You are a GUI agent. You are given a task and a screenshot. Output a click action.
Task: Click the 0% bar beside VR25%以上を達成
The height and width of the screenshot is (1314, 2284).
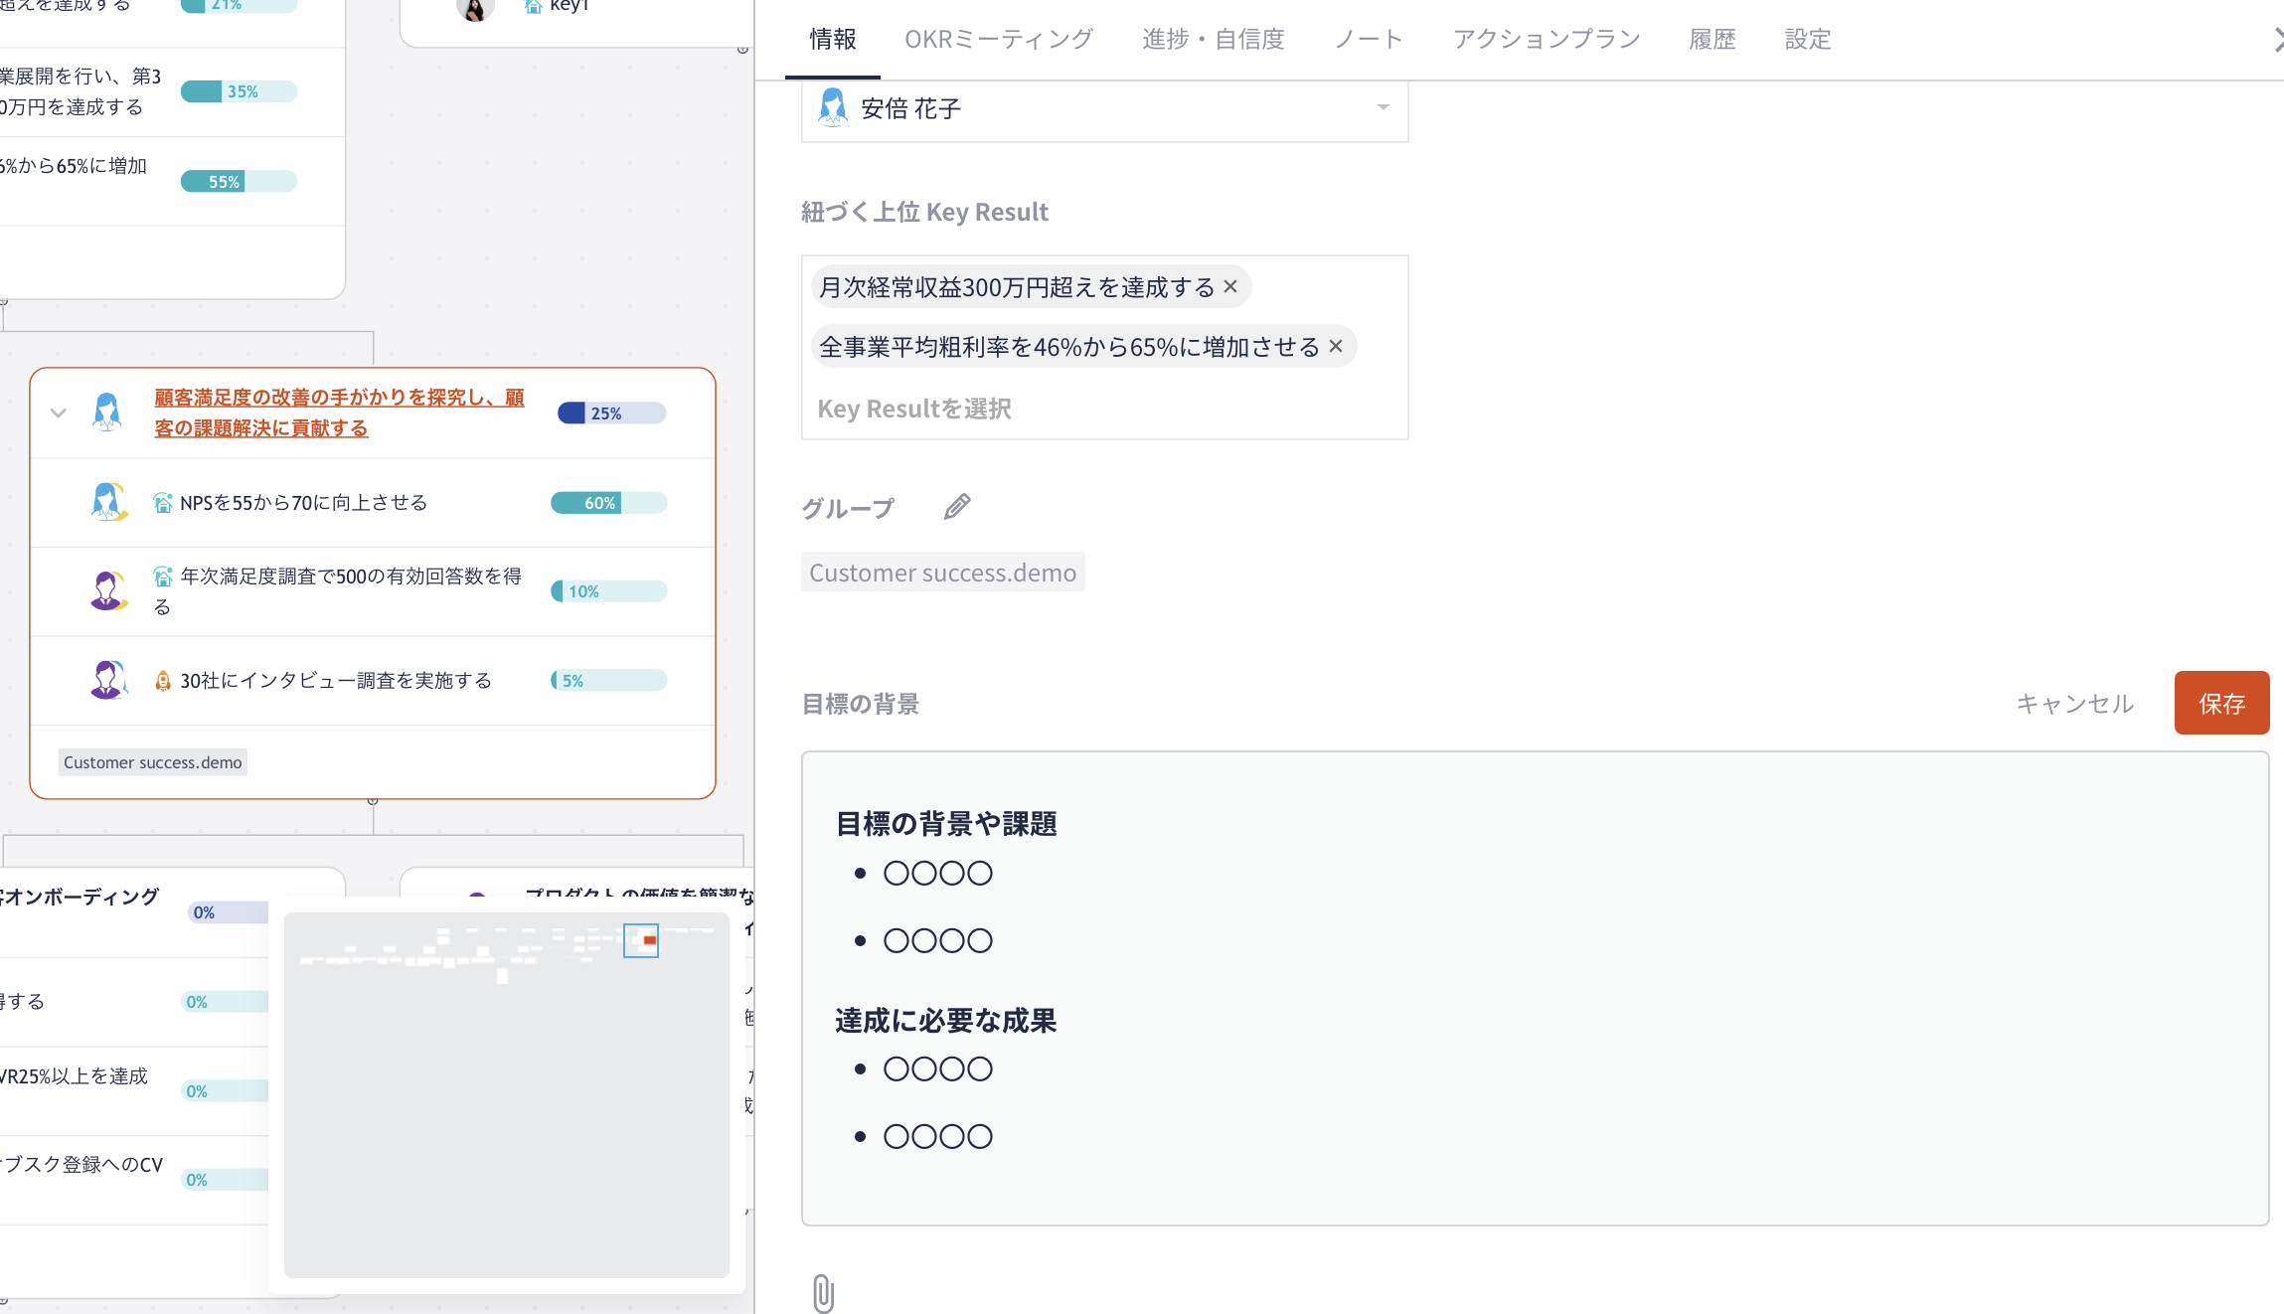click(x=225, y=1091)
